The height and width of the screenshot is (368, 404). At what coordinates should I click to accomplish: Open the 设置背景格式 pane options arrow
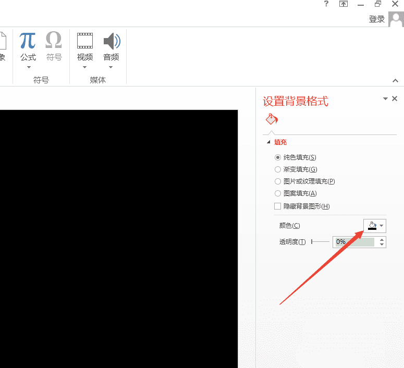385,99
